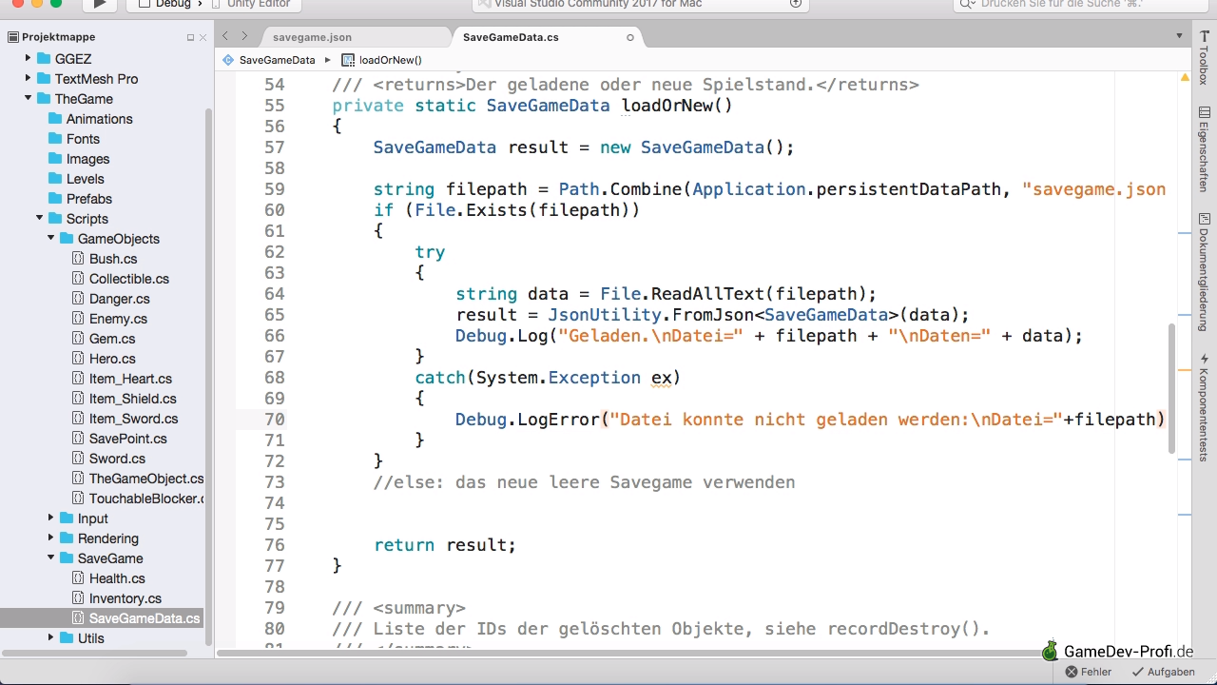The height and width of the screenshot is (685, 1217).
Task: Expand the Input folder
Action: tap(51, 518)
